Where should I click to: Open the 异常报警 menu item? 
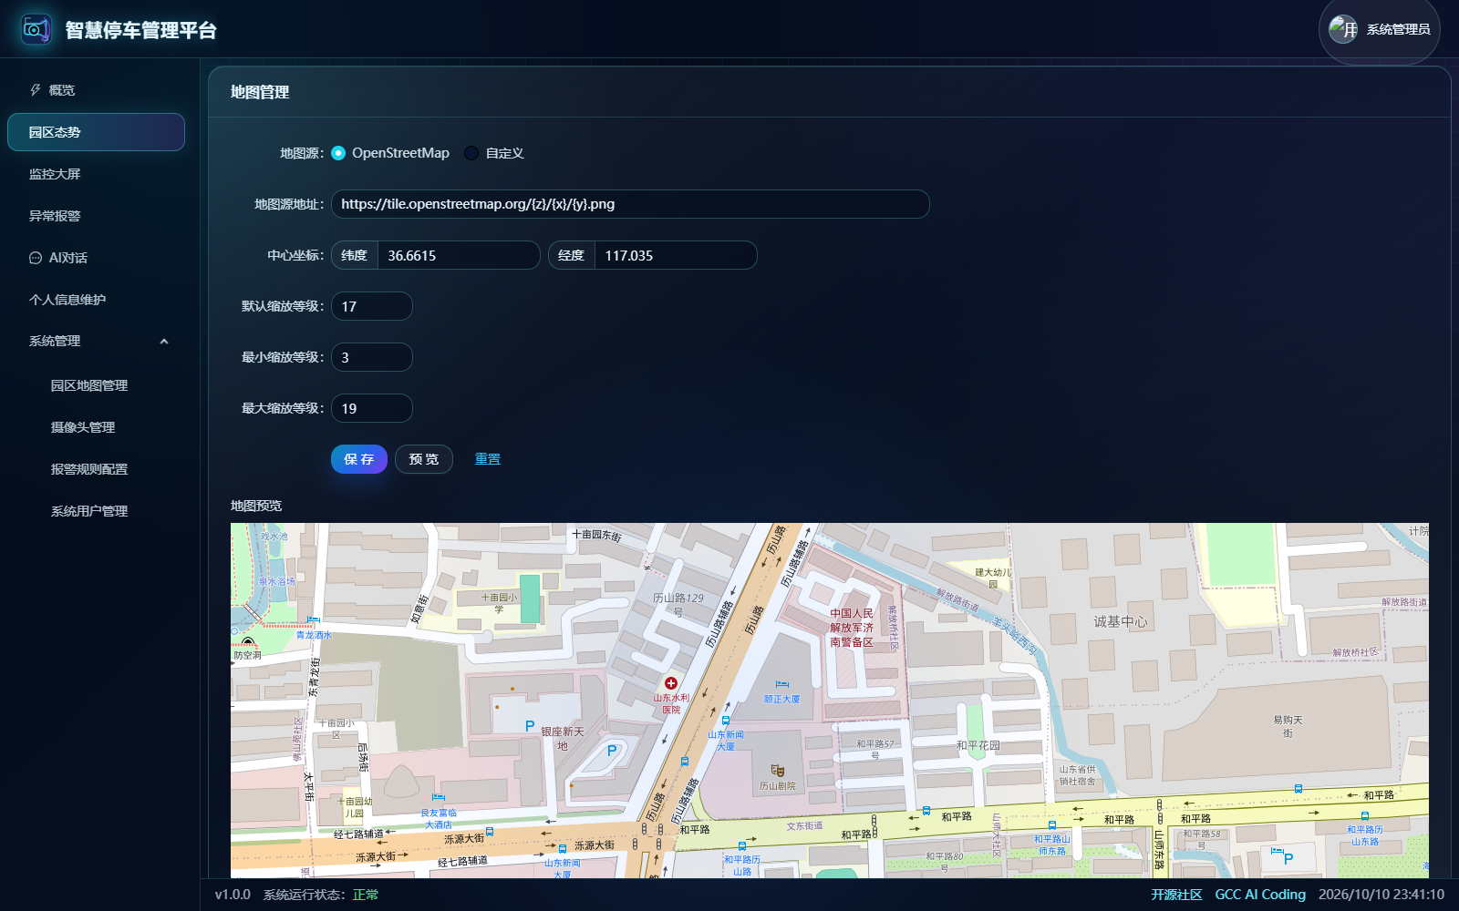click(x=96, y=216)
